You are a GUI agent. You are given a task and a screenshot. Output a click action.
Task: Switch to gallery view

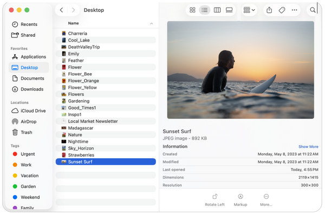coord(229,10)
